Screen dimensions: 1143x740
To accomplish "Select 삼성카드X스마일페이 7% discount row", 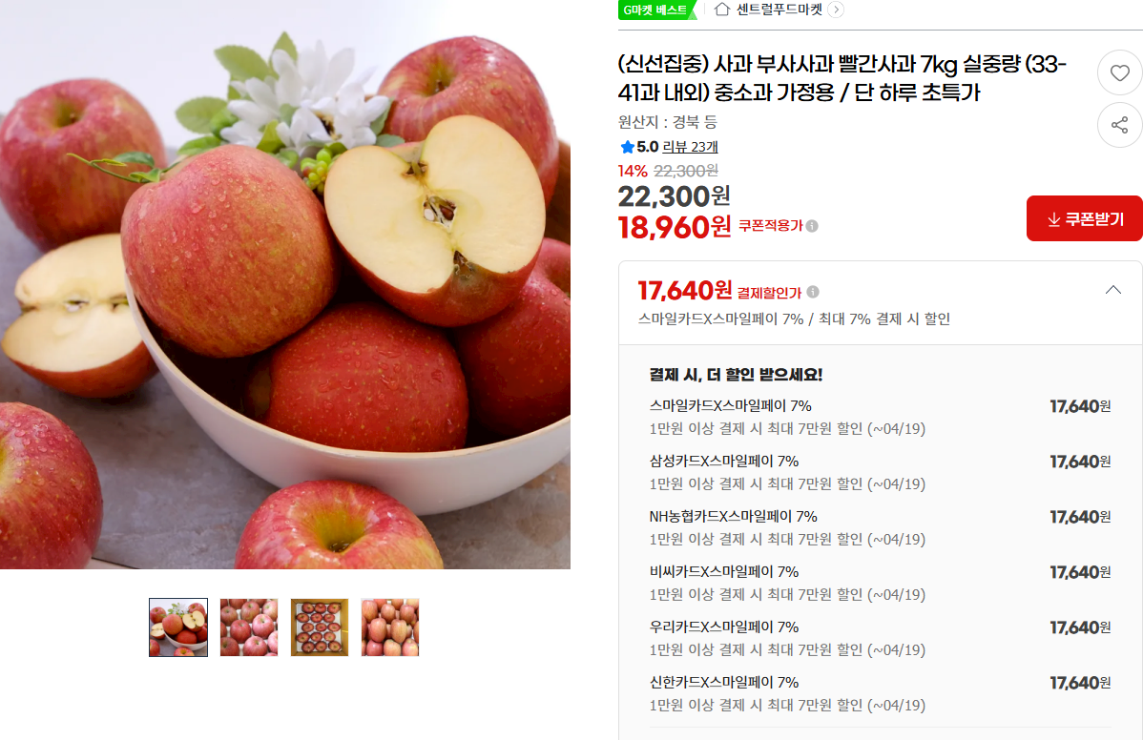I will click(x=880, y=472).
